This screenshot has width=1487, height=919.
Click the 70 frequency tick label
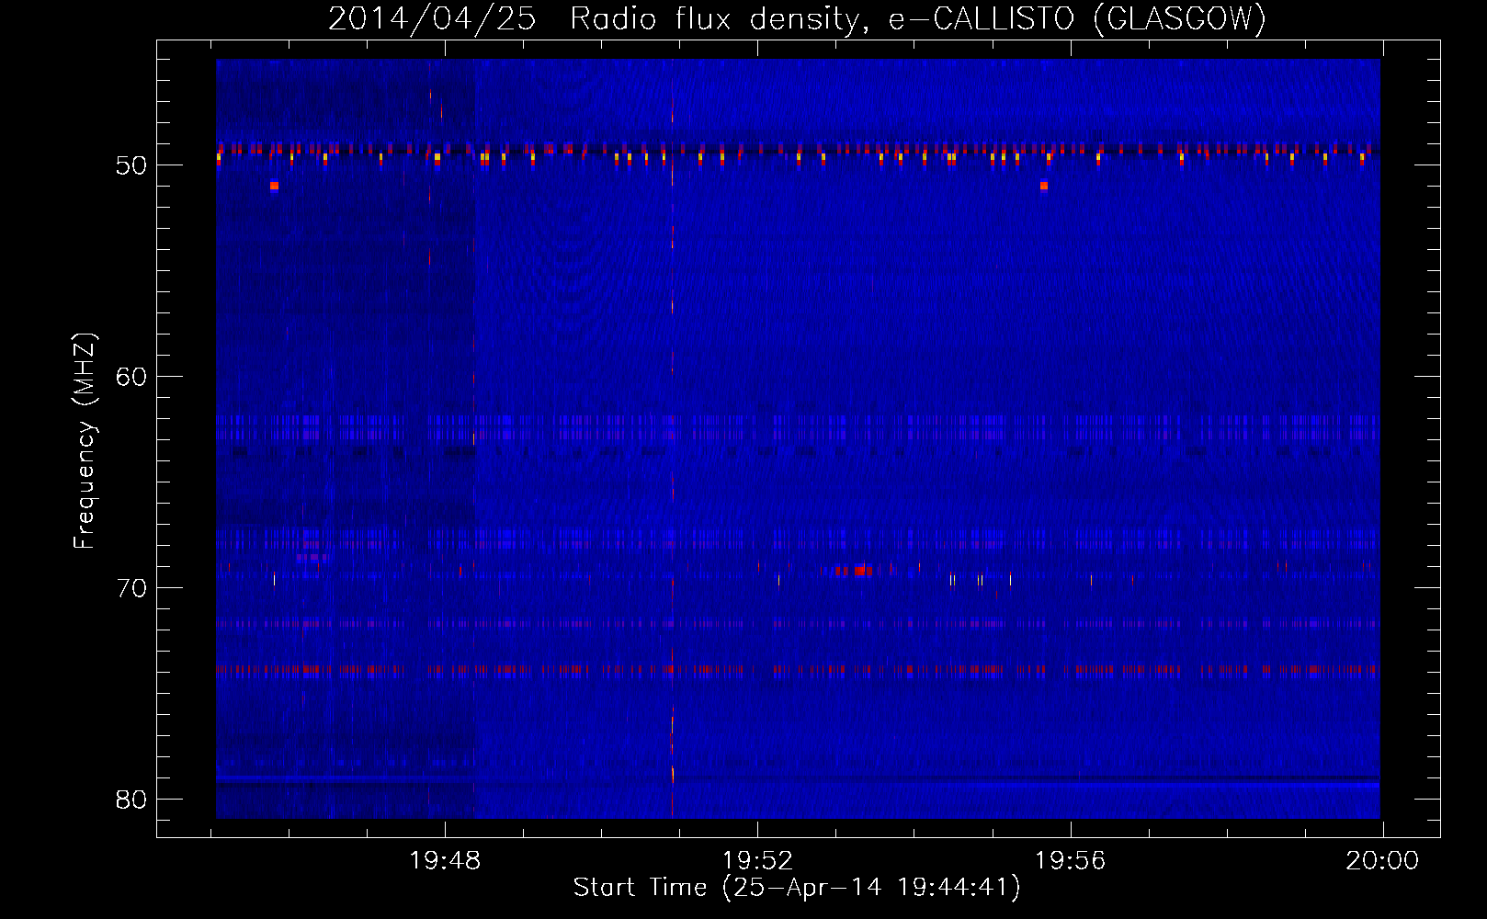(x=132, y=588)
